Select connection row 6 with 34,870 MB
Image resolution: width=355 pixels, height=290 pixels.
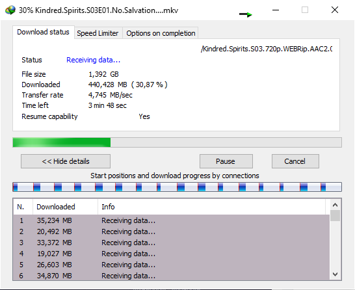(x=171, y=275)
